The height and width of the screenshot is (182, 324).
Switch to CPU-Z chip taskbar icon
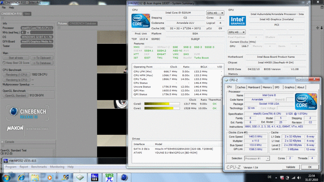point(80,178)
